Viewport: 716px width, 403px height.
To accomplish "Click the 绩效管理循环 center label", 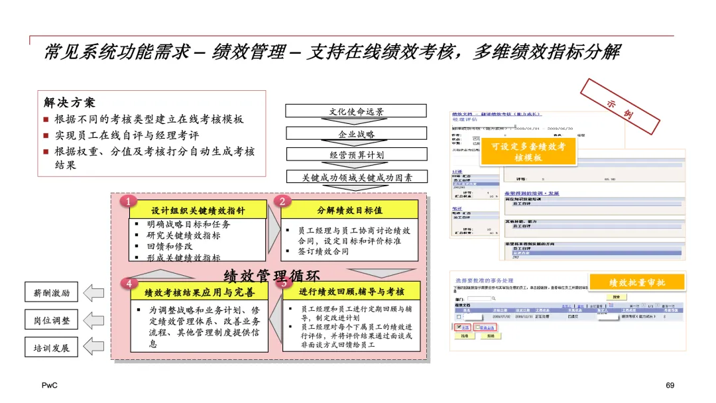I will (272, 276).
